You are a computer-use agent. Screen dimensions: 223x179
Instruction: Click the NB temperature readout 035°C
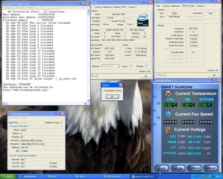click(188, 105)
